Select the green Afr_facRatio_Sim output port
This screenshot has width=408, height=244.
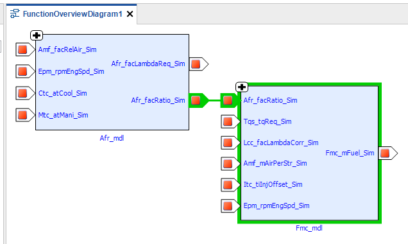pos(198,100)
